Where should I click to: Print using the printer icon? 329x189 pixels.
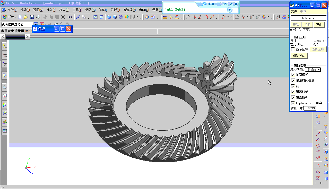point(38,17)
